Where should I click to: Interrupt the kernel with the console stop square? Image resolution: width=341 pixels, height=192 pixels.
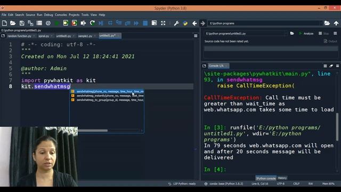(x=325, y=66)
